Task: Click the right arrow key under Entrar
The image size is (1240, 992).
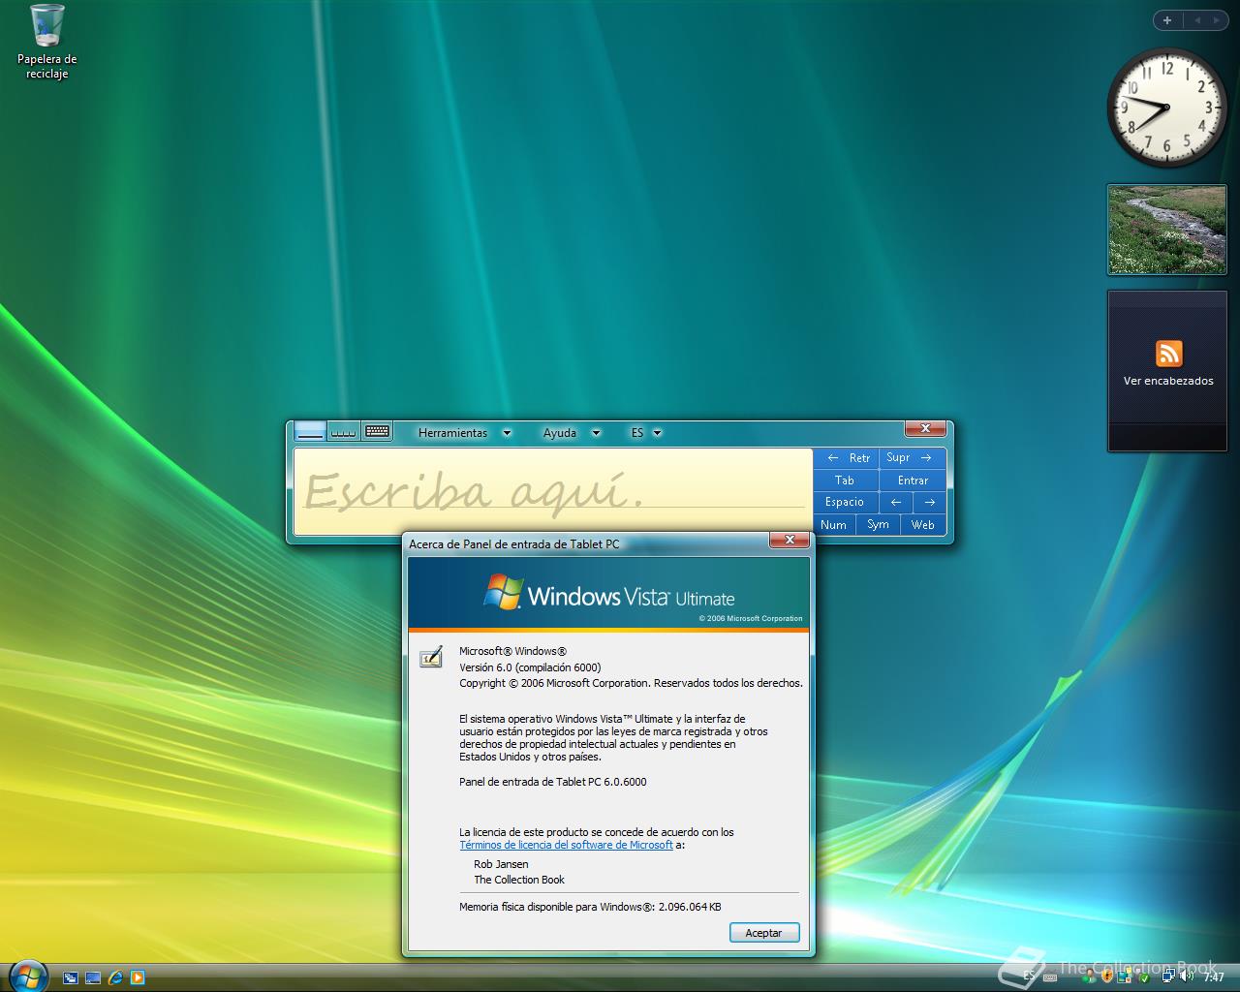Action: tap(929, 502)
